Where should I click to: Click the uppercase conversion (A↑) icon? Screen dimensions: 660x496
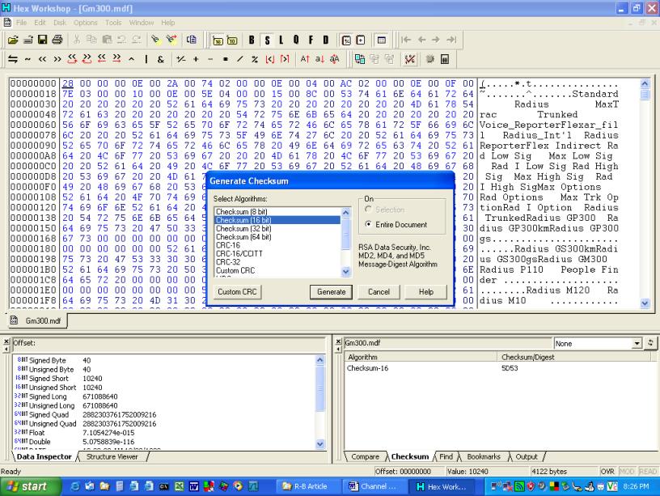click(305, 59)
